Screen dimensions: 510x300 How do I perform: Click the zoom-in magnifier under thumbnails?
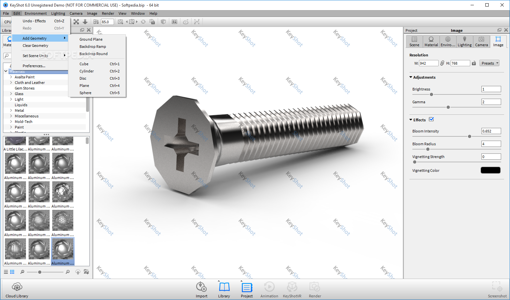68,272
